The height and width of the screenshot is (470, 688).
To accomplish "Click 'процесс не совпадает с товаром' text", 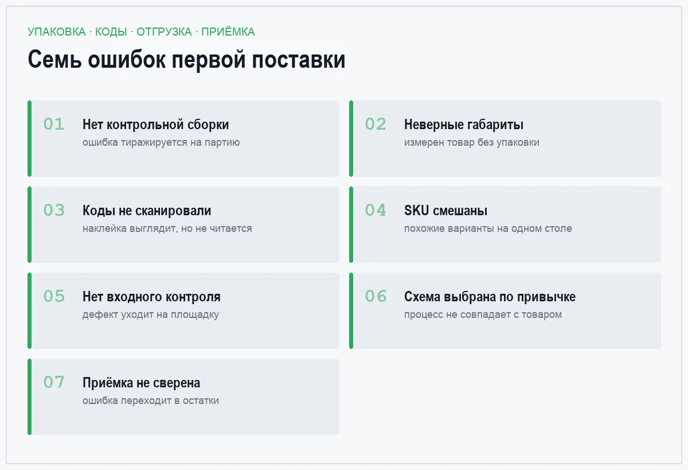I will pyautogui.click(x=483, y=314).
